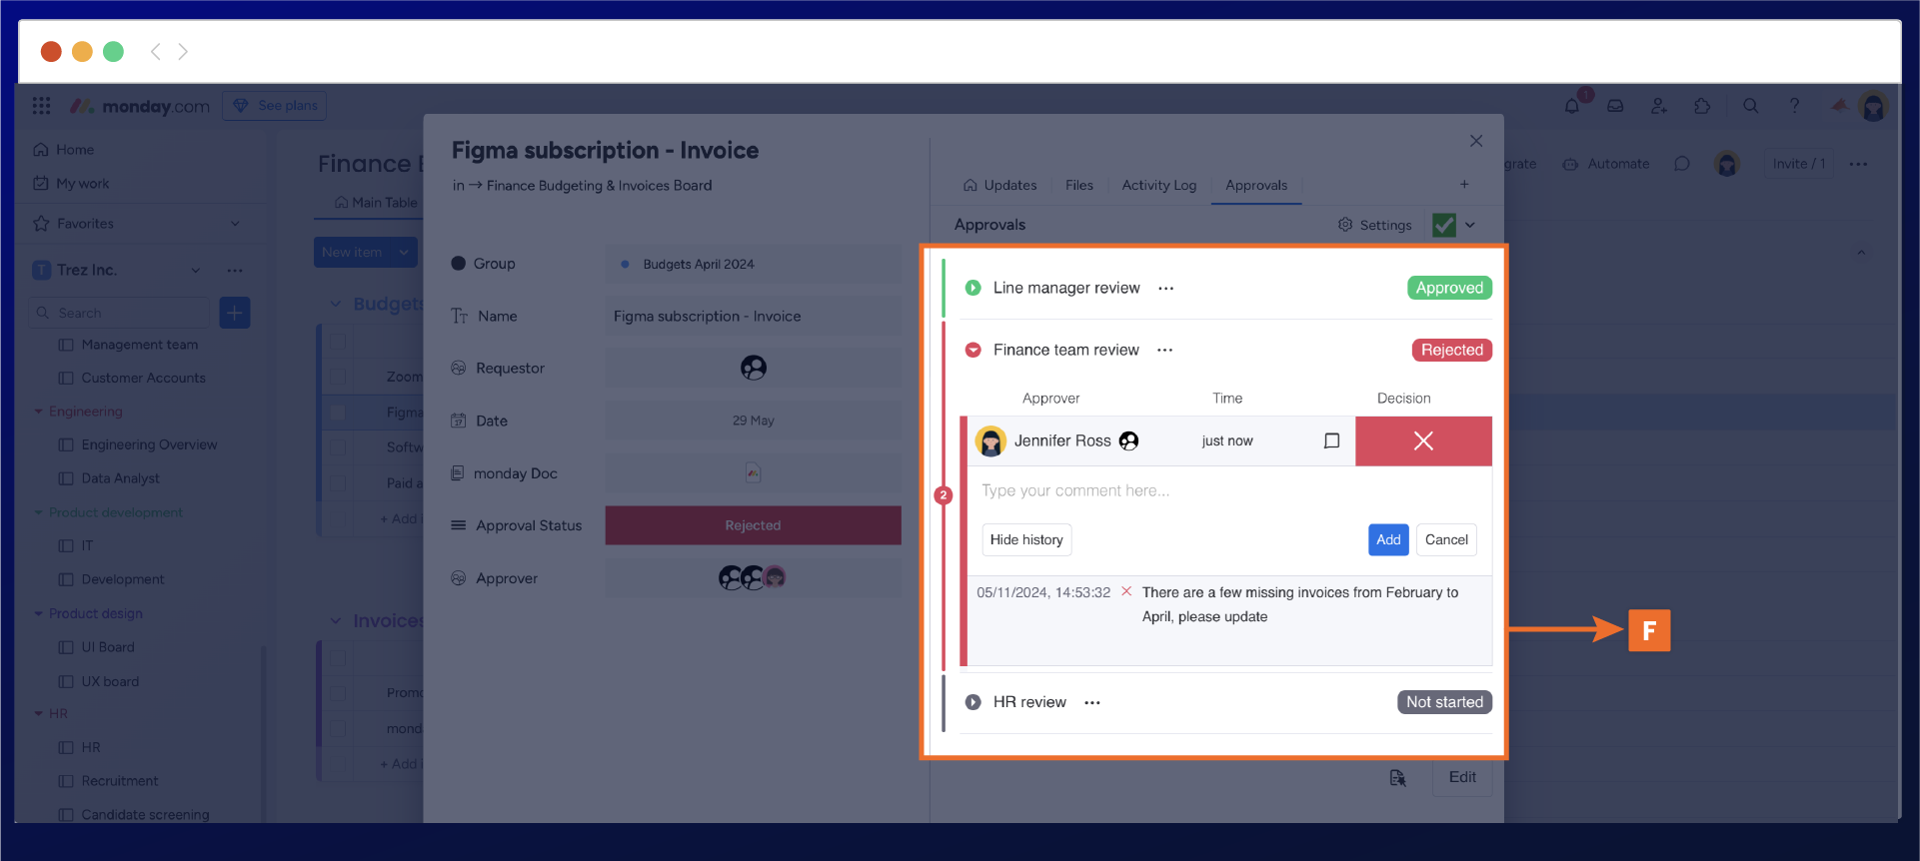1920x861 pixels.
Task: Open the notifications bell icon
Action: [1572, 106]
